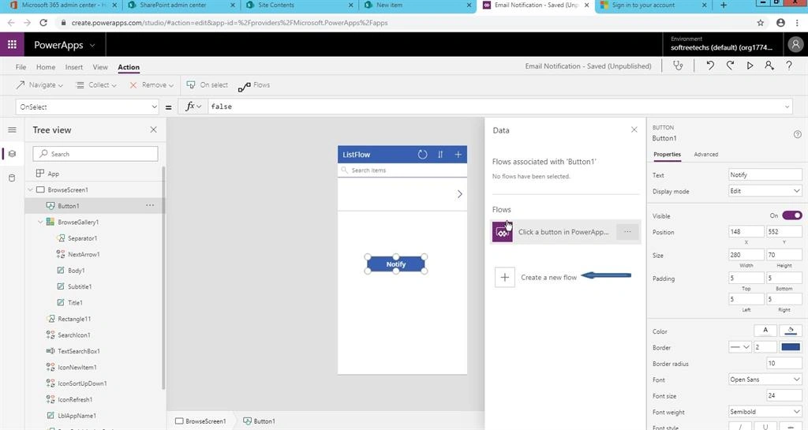Select the Click a button in PowerApps flow
The width and height of the screenshot is (808, 430).
point(565,232)
